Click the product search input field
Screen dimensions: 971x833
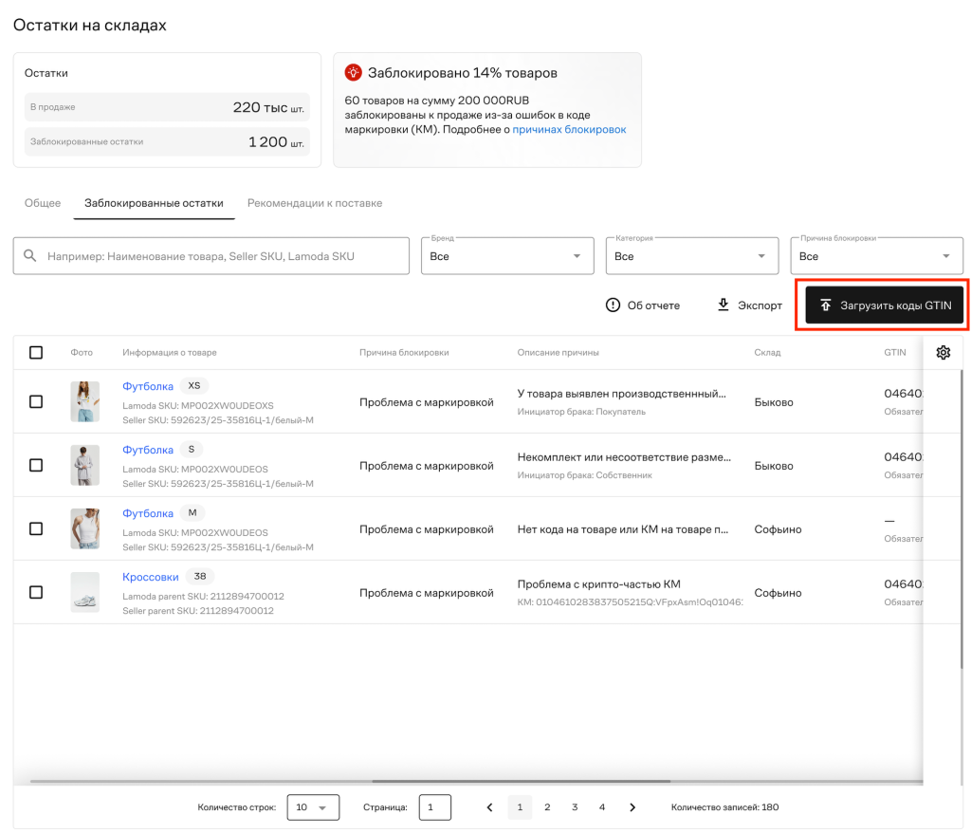click(x=211, y=256)
